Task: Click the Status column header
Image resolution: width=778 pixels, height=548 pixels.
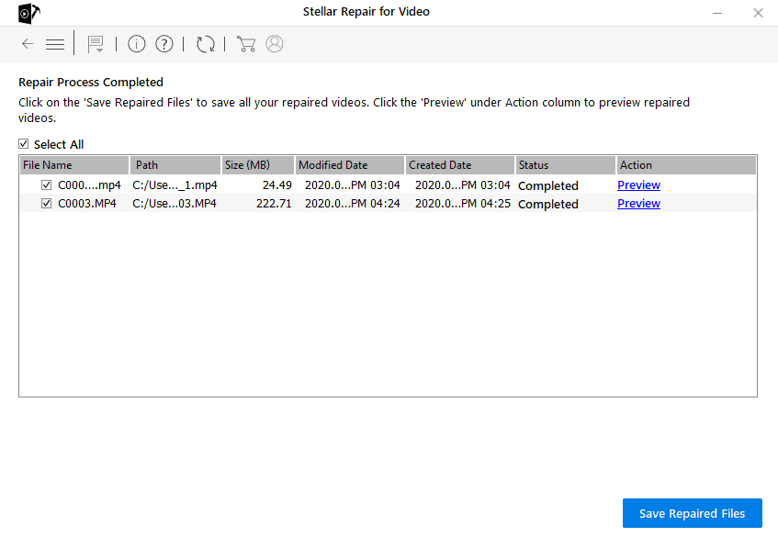Action: (x=564, y=165)
